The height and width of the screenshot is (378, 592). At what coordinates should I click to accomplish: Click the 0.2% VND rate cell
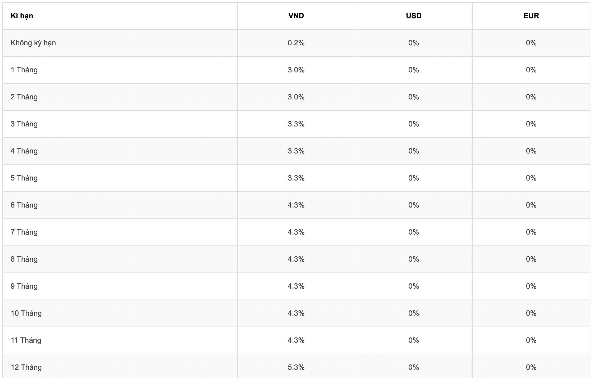click(x=296, y=43)
